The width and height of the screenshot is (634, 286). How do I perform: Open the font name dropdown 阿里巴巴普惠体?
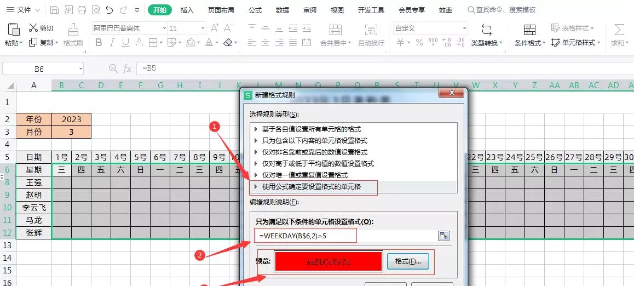[x=165, y=28]
